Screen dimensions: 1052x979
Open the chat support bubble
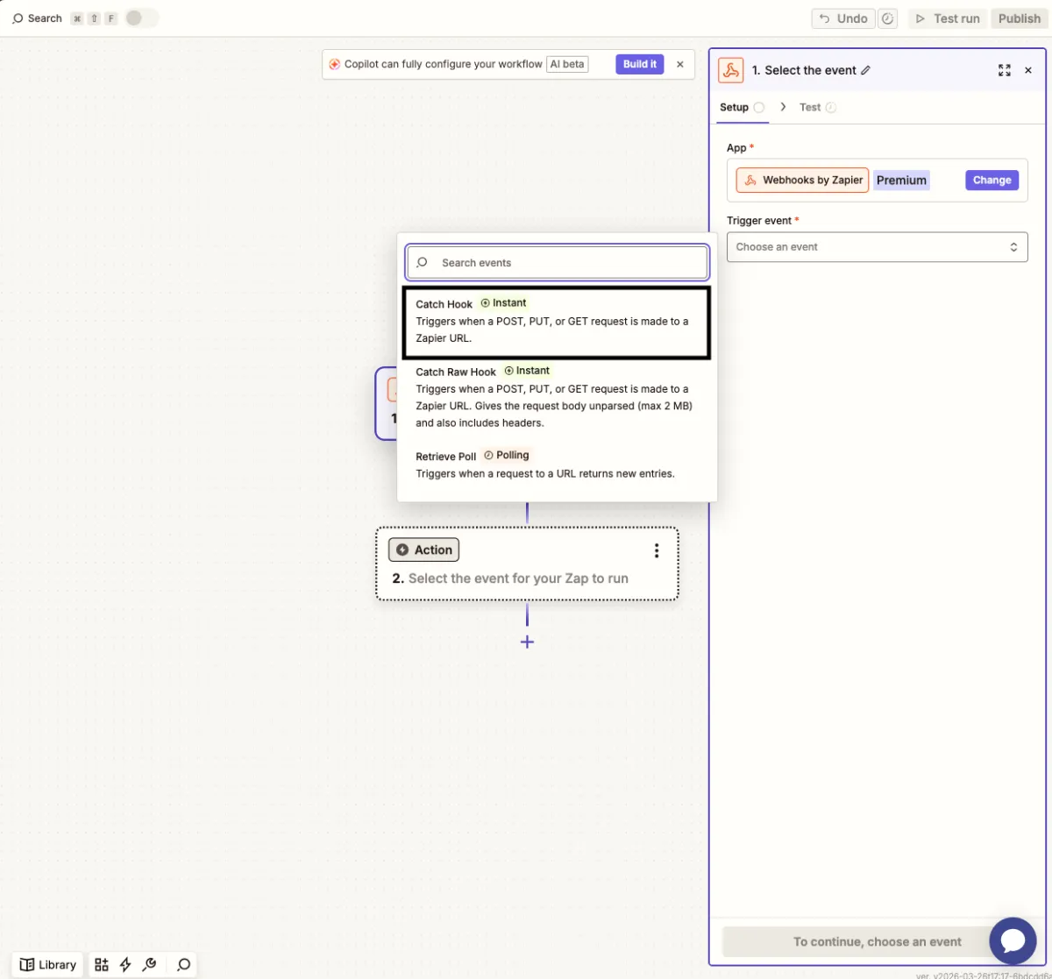1013,941
